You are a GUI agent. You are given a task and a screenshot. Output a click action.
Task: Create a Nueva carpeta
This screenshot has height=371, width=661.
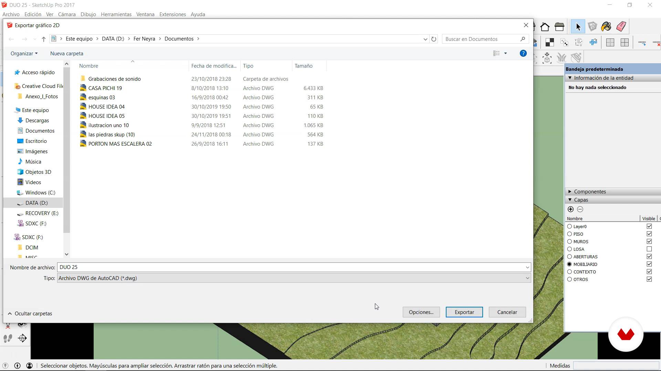click(67, 54)
